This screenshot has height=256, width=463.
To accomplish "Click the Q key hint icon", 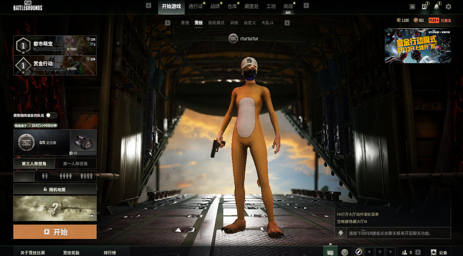I will tap(148, 6).
